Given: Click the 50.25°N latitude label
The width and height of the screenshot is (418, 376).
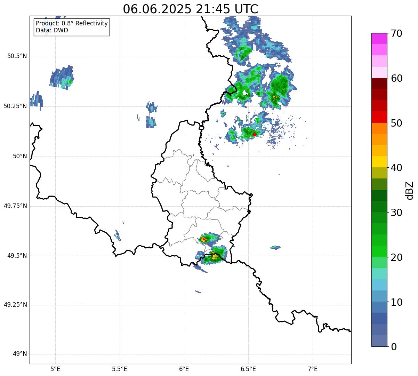Looking at the screenshot, I should [x=15, y=106].
